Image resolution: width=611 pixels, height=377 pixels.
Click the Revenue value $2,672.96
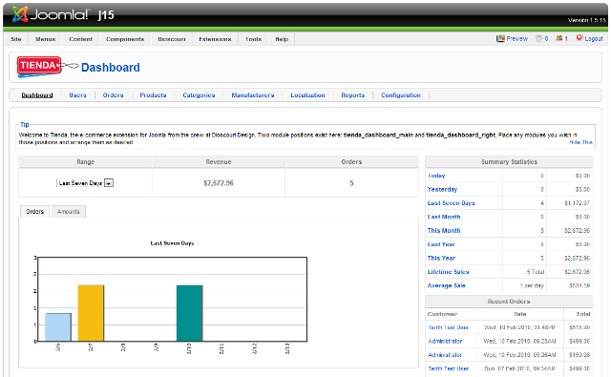[x=219, y=183]
